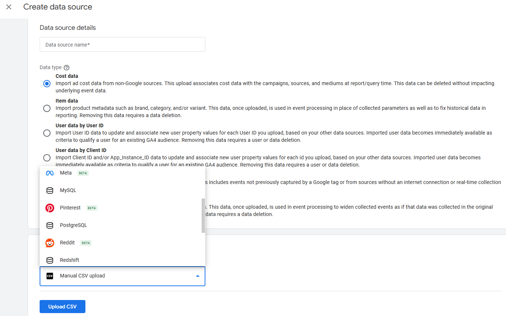This screenshot has height=316, width=506.
Task: Pick Redshift from the source list
Action: click(69, 260)
